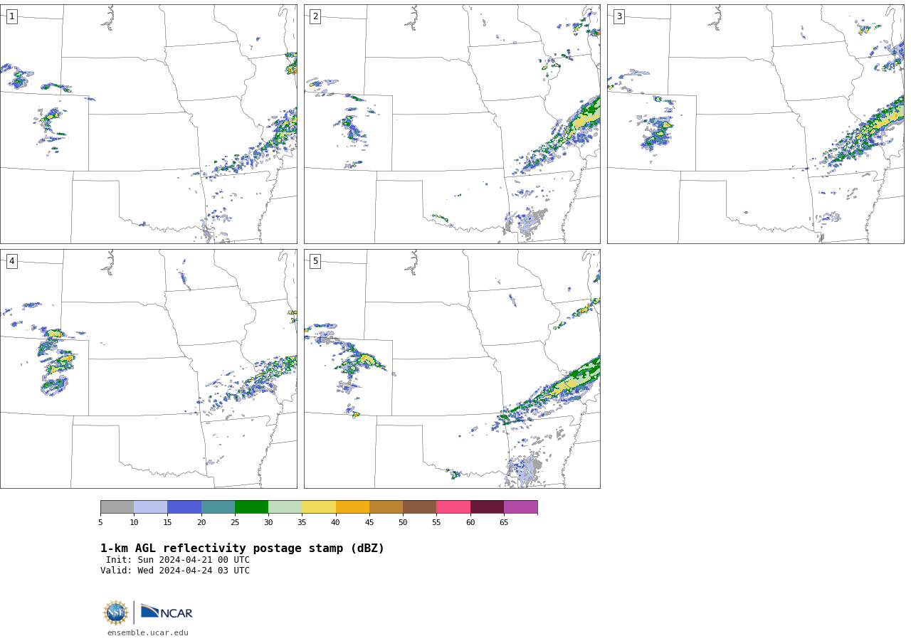Click the orange 40-45 dBZ swatch
The height and width of the screenshot is (641, 911).
point(352,507)
